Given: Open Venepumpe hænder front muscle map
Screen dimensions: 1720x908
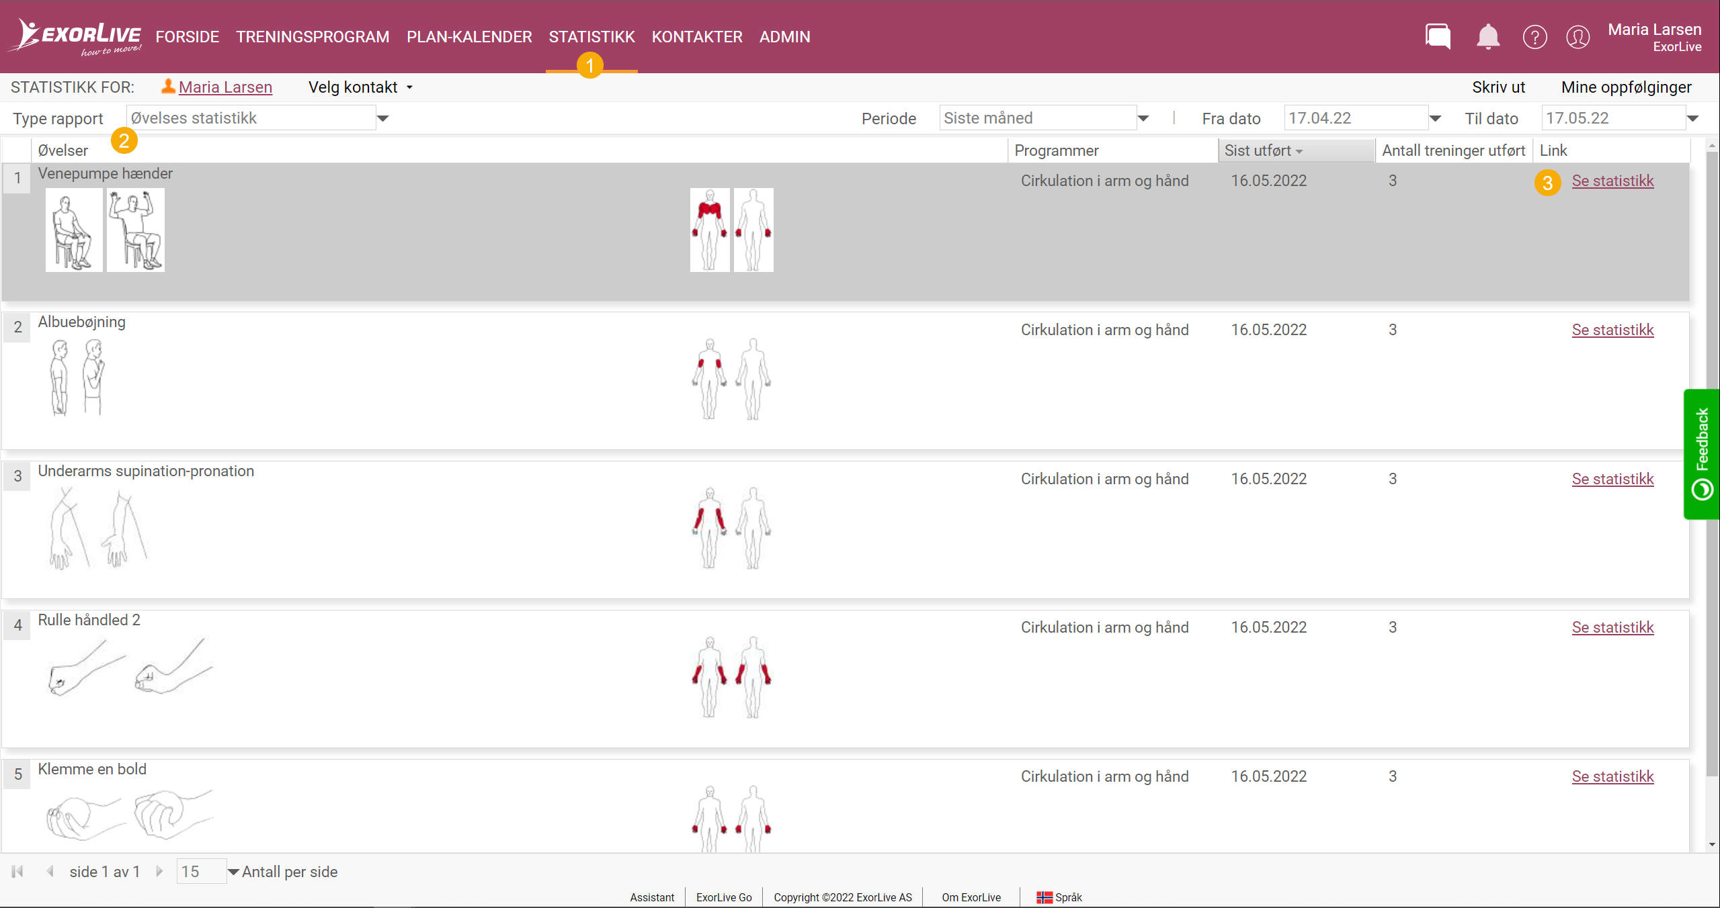Looking at the screenshot, I should point(710,230).
